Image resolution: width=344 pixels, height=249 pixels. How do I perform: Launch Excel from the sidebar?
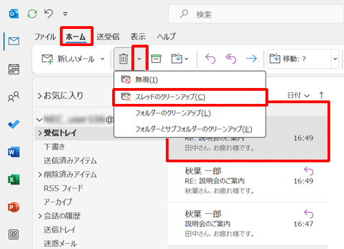coord(14,180)
